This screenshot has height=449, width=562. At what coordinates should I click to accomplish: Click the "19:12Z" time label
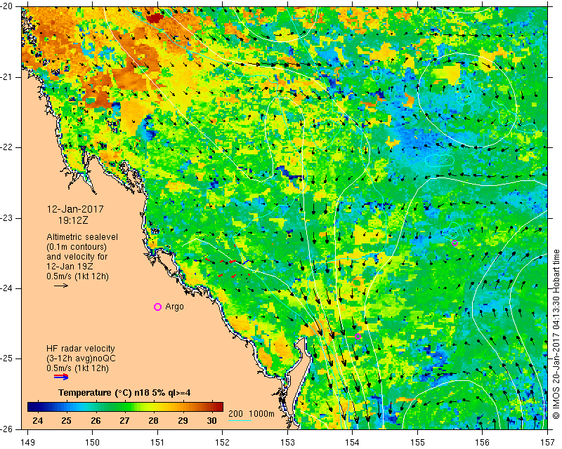pos(73,220)
